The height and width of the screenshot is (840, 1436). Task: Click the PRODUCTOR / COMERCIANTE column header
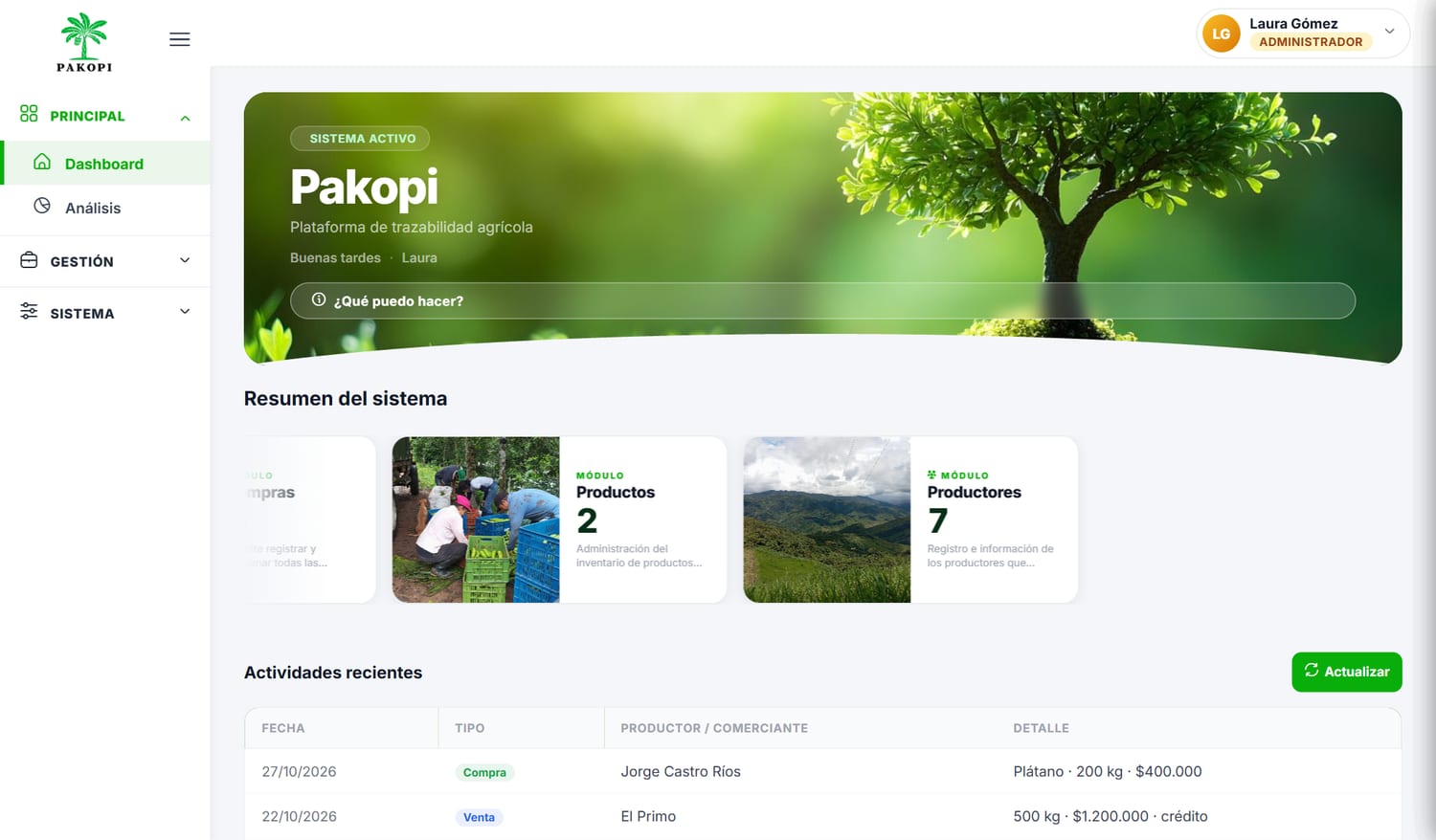coord(714,728)
